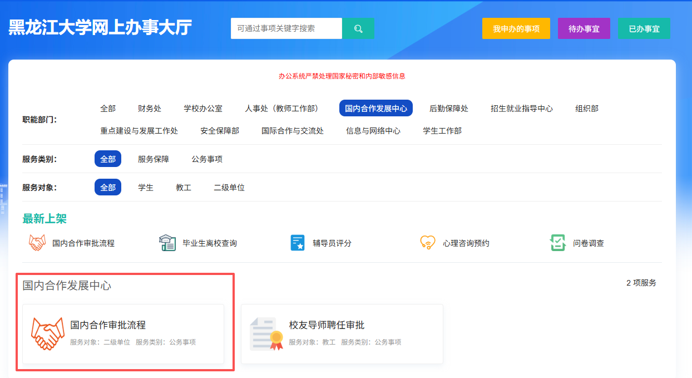Switch to 信息与网络中心 department
Screen dimensions: 692x378
tap(373, 131)
